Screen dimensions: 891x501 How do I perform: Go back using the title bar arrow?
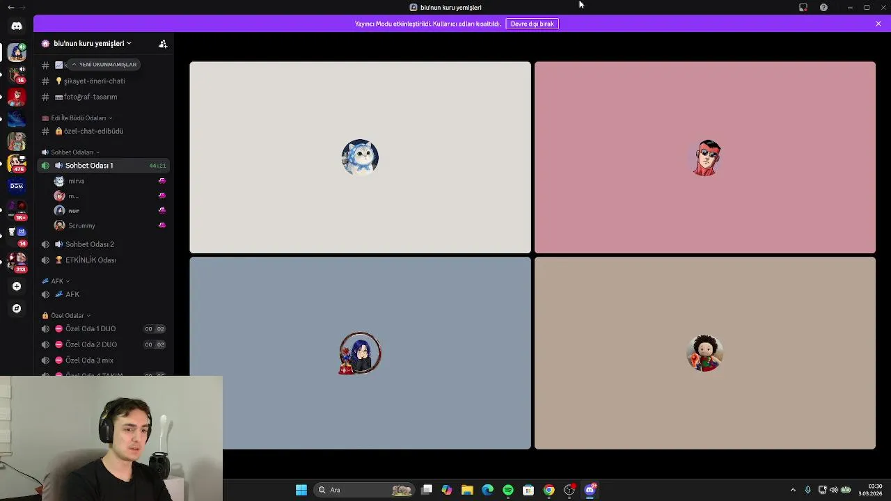point(10,7)
